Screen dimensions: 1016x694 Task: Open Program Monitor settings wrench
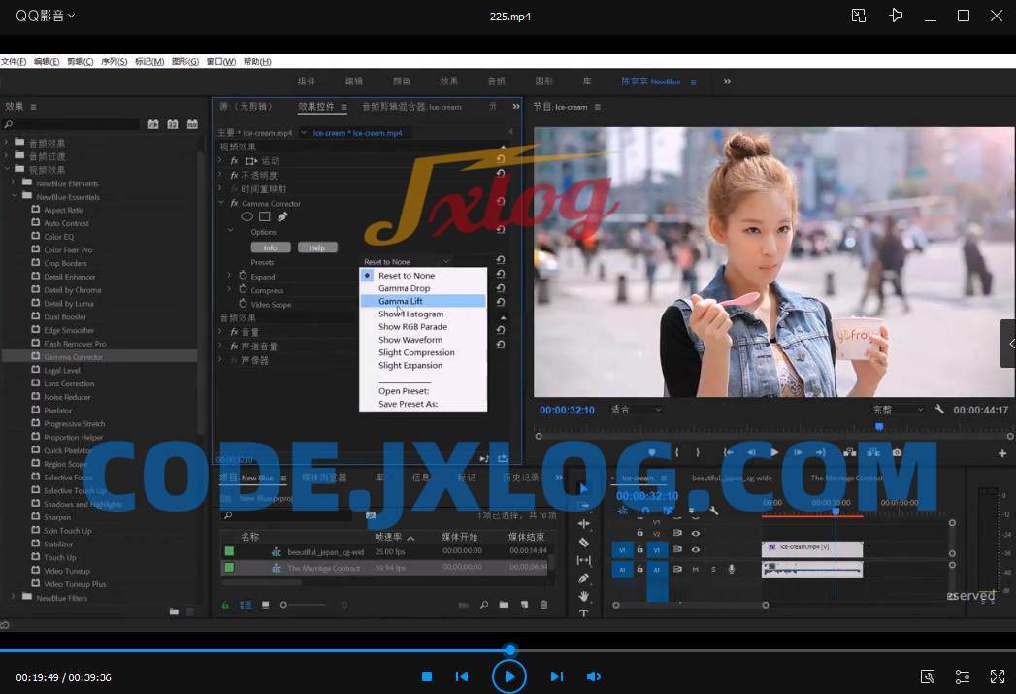939,410
